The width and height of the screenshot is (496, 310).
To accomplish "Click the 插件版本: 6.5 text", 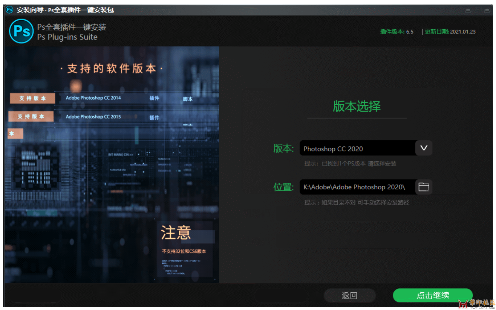I will pos(397,32).
